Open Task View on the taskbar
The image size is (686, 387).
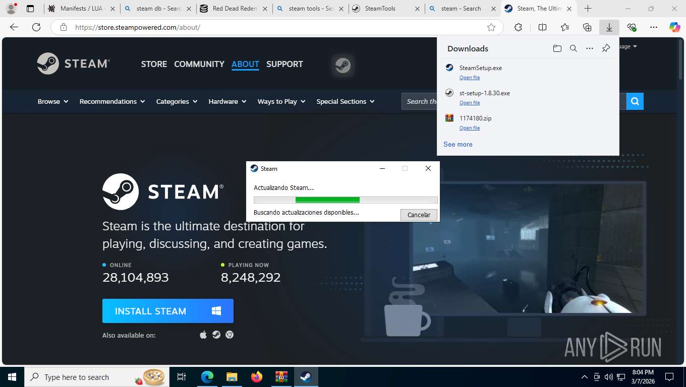coord(182,377)
